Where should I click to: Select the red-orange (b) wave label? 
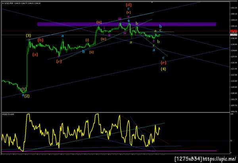(x=40, y=40)
